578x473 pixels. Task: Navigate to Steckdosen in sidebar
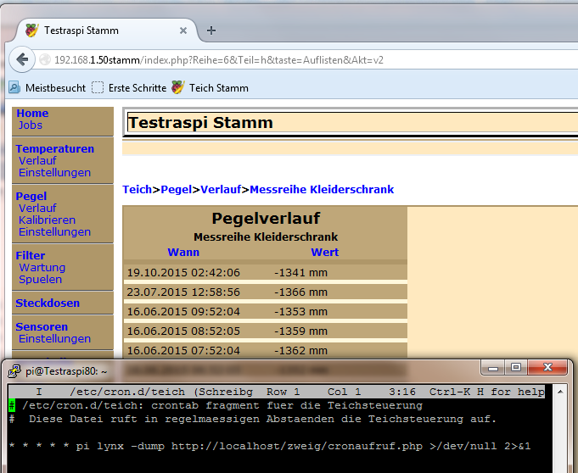click(x=48, y=303)
